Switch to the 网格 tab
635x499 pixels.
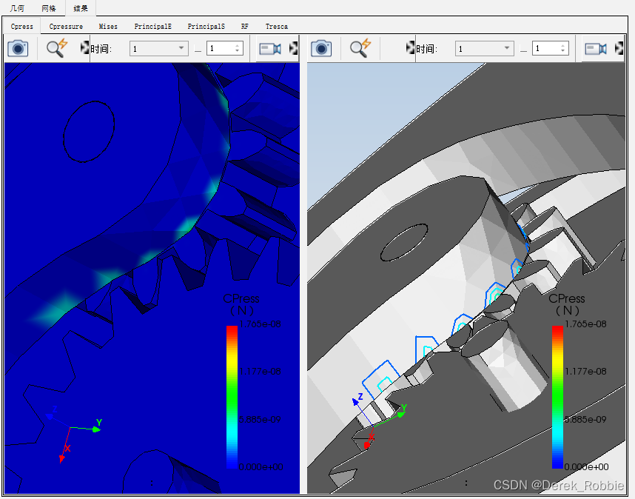pyautogui.click(x=49, y=8)
